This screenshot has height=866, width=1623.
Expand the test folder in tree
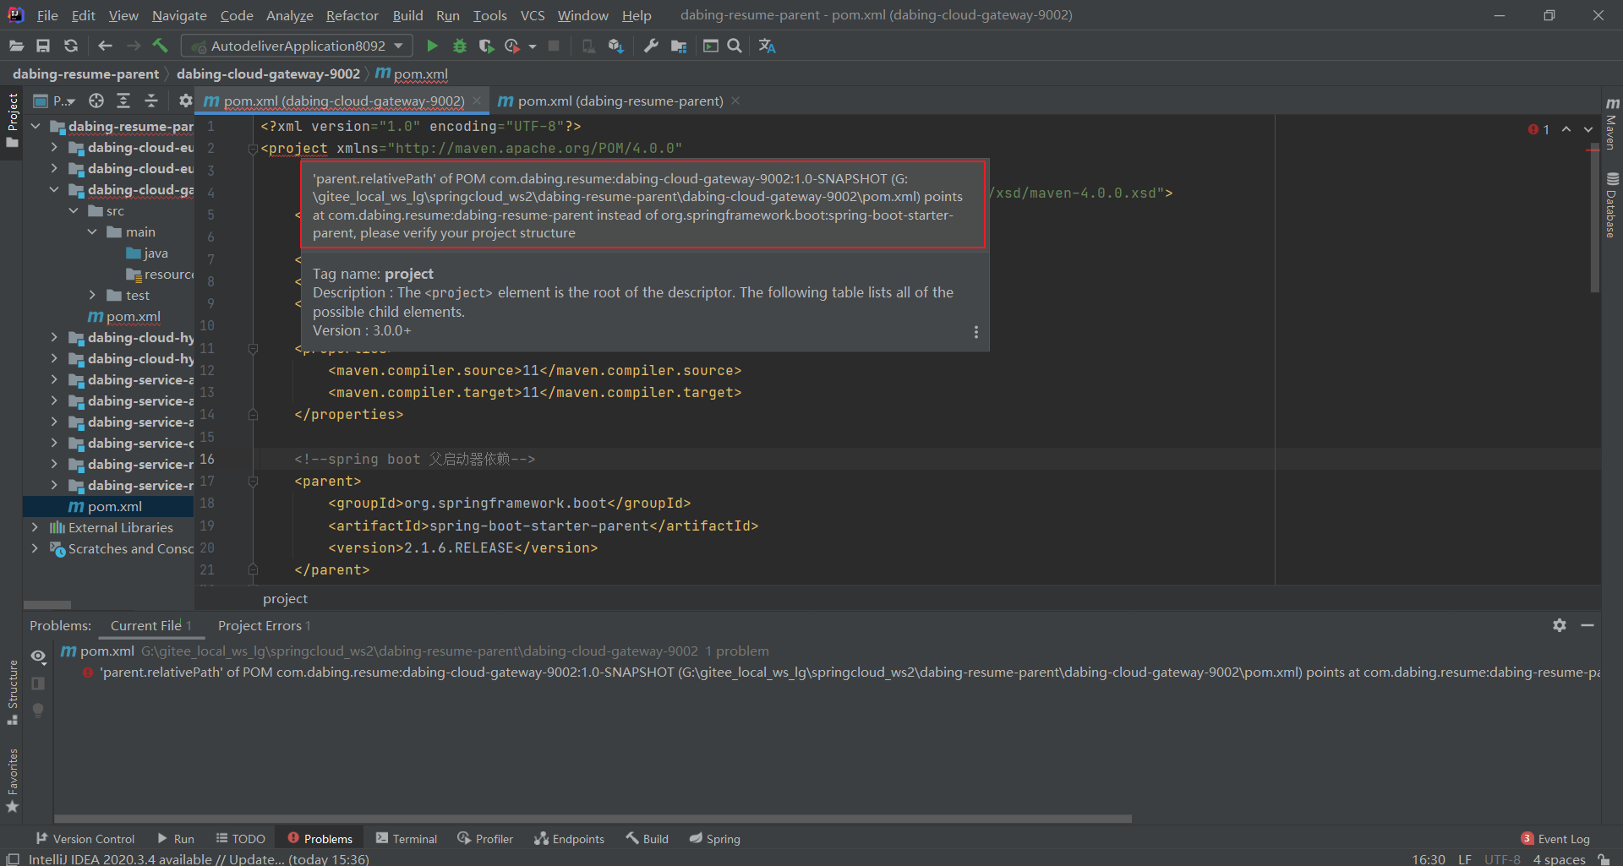92,295
